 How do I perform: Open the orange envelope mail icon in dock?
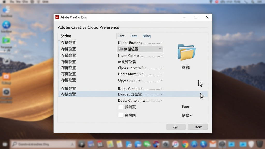[213, 144]
